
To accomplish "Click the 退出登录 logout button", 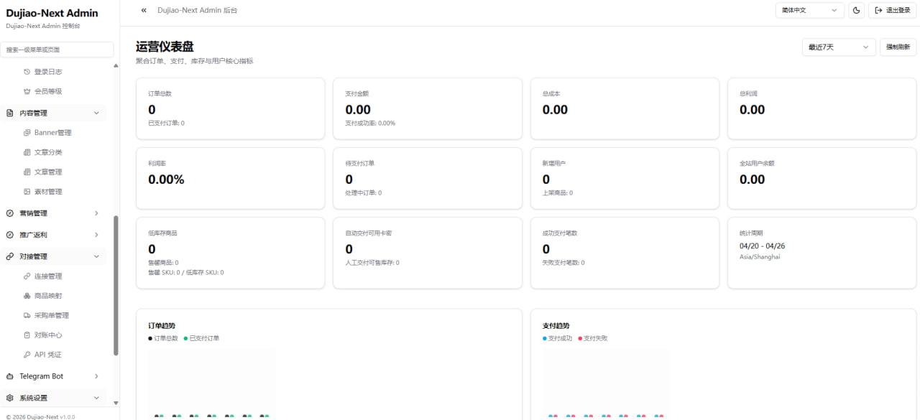I will (892, 10).
